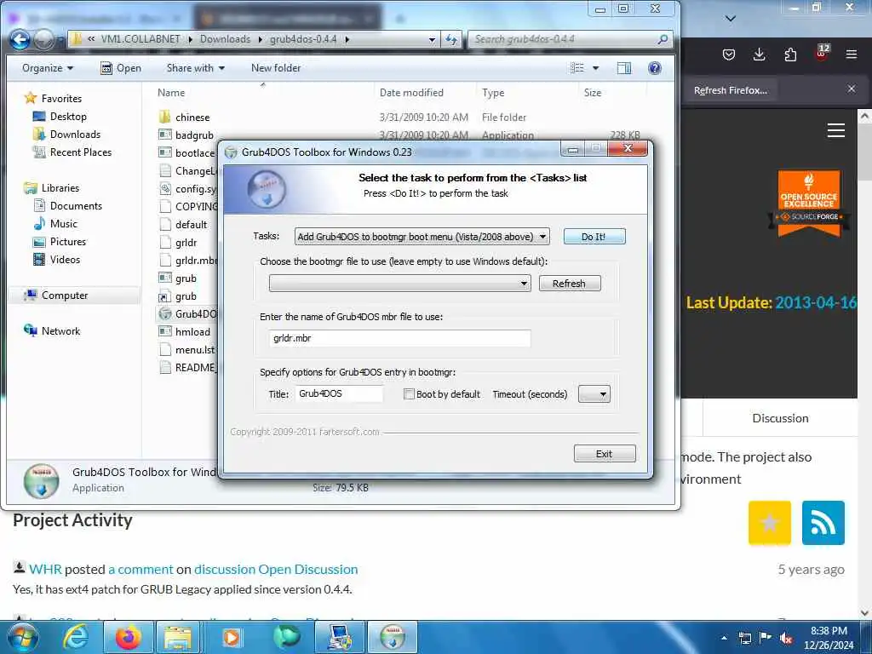Screen dimensions: 872x654
Task: Click the Do It! button
Action: pos(594,237)
